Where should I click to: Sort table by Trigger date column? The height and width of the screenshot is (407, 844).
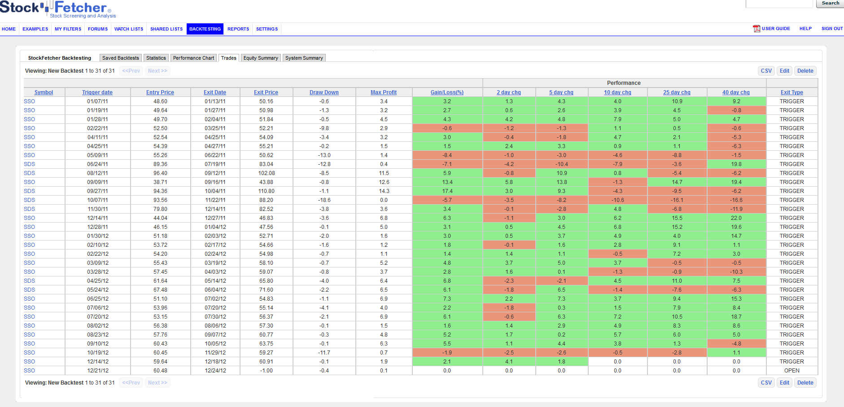pyautogui.click(x=97, y=92)
